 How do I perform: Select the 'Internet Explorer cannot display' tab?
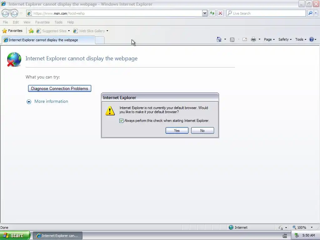click(x=48, y=40)
